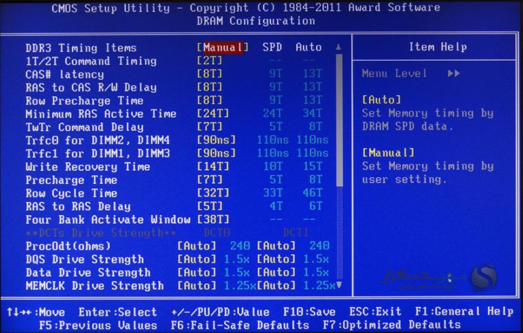
Task: Select DCT0 ProcOdt(ohms) [Auto] value
Action: (x=197, y=246)
